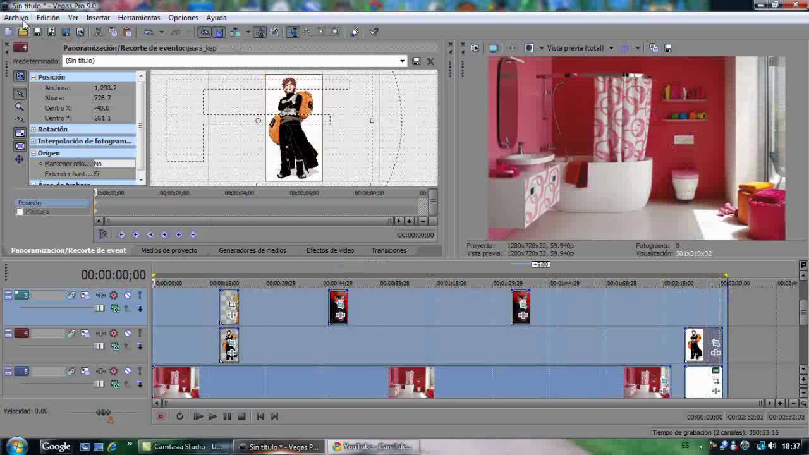Collapse the Origen section
This screenshot has width=809, height=455.
[x=33, y=154]
